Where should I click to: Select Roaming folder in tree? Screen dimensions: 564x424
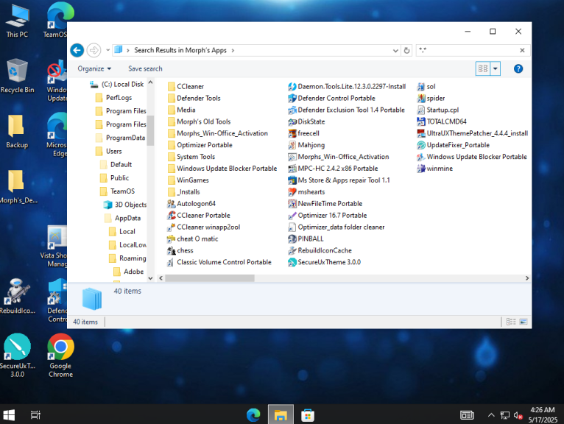[x=127, y=258]
